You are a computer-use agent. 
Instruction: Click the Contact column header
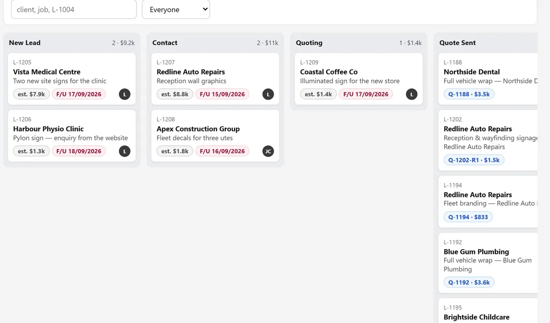click(165, 43)
